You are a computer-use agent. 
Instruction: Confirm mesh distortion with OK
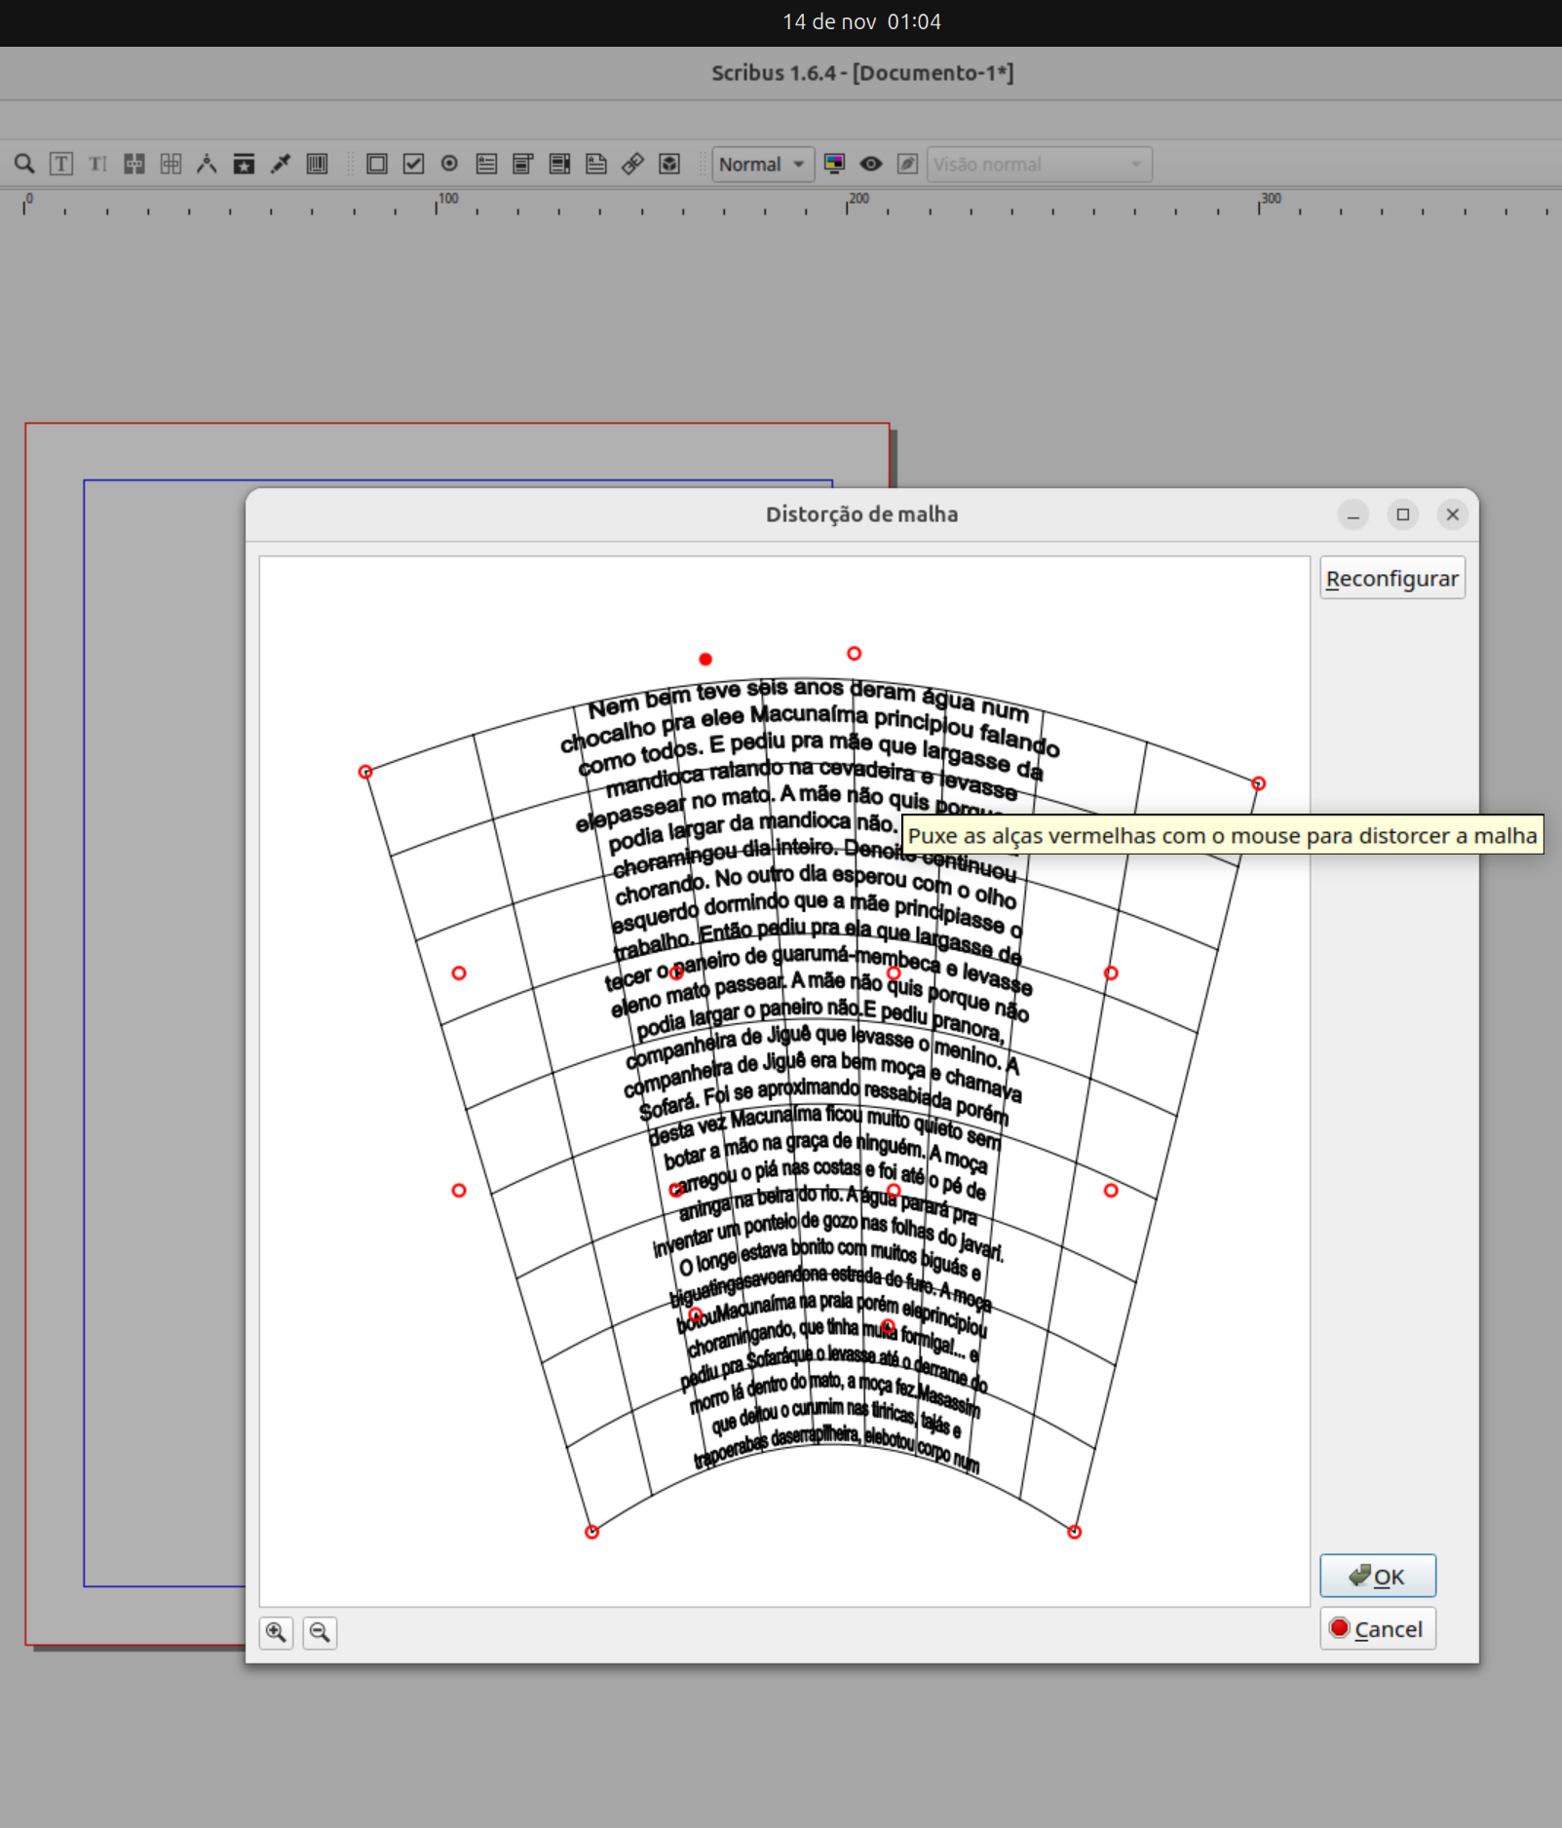tap(1377, 1576)
